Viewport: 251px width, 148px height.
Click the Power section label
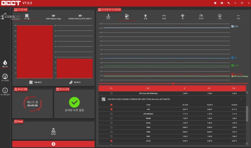pyautogui.click(x=19, y=121)
